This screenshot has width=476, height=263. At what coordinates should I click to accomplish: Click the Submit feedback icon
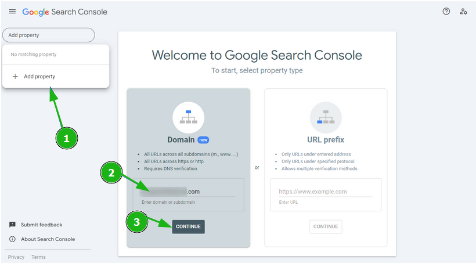(x=12, y=225)
